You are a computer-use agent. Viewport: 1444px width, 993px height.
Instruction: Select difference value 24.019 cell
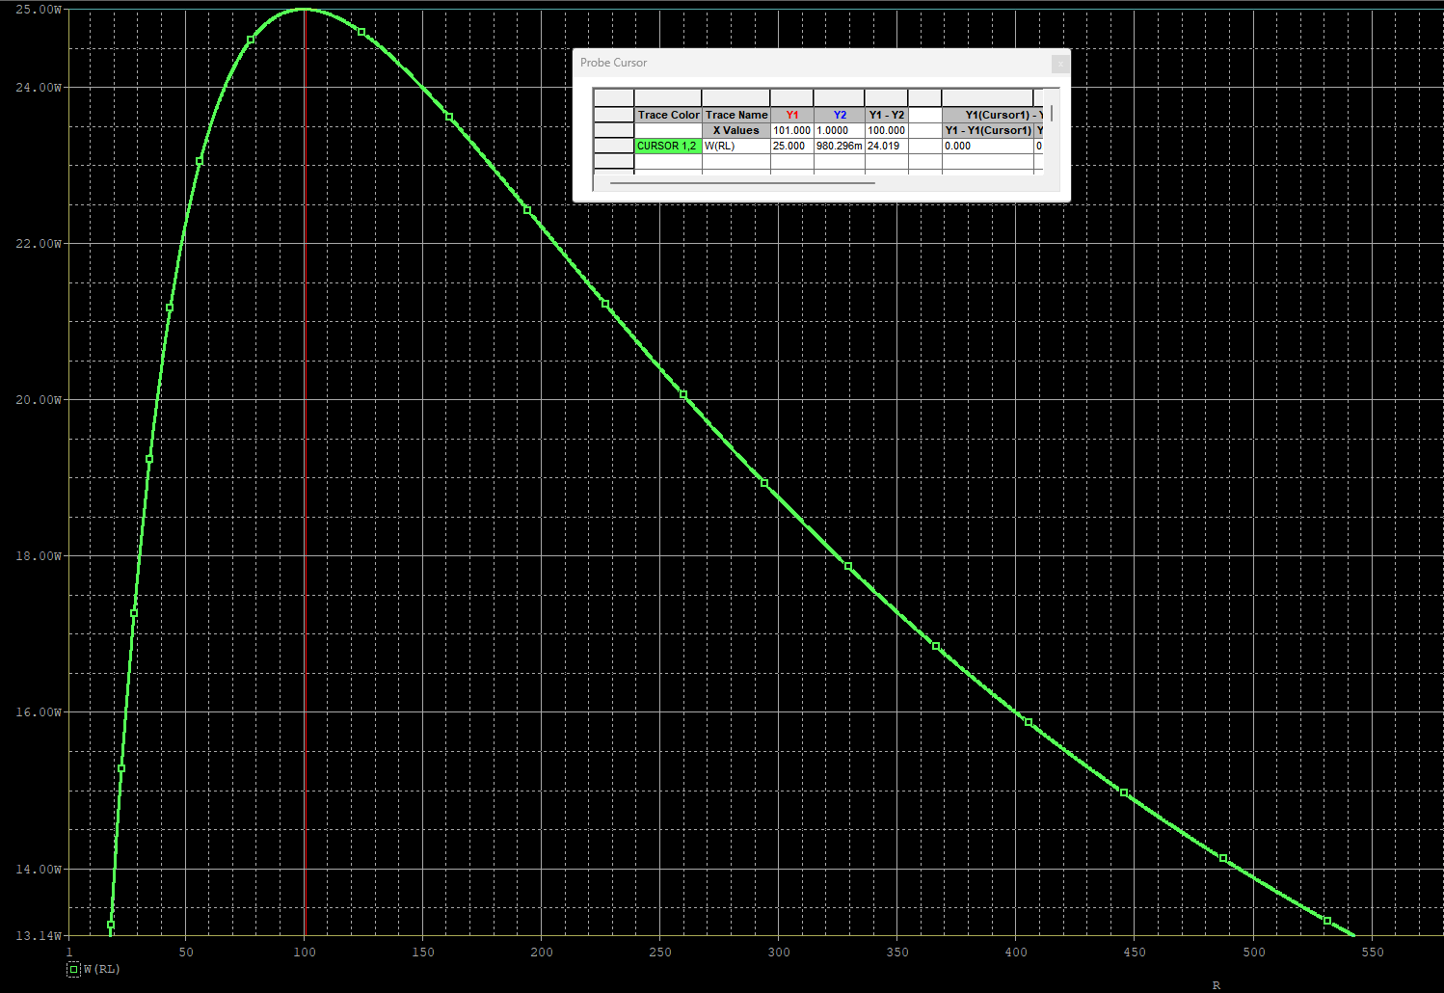[887, 146]
